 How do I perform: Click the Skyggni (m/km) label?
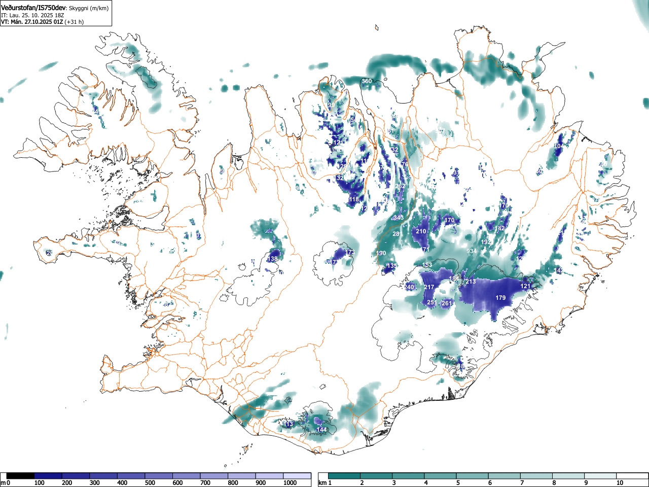pos(89,9)
